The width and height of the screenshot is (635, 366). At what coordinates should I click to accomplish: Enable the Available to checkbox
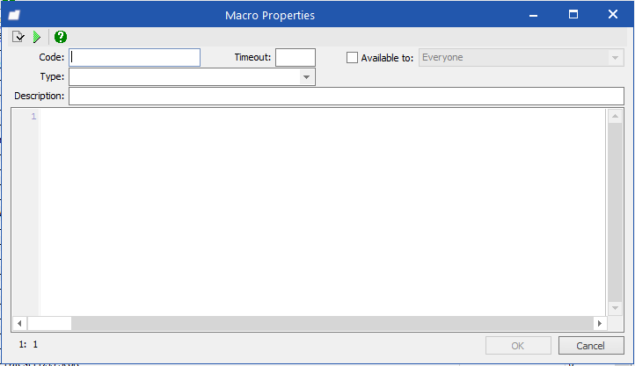click(x=352, y=58)
